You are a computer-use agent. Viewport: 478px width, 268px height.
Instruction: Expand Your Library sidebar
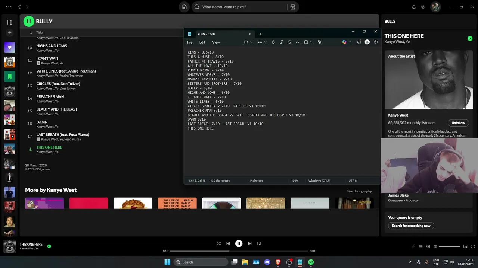[x=10, y=22]
